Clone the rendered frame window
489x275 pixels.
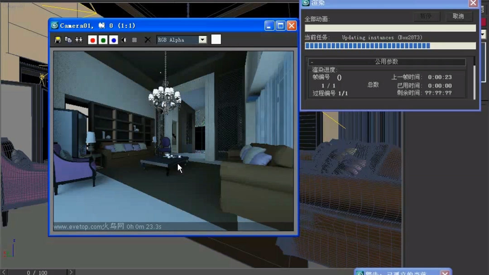78,40
